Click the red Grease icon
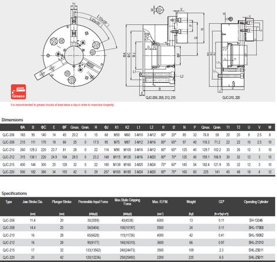The height and width of the screenshot is (262, 277). pos(18,92)
